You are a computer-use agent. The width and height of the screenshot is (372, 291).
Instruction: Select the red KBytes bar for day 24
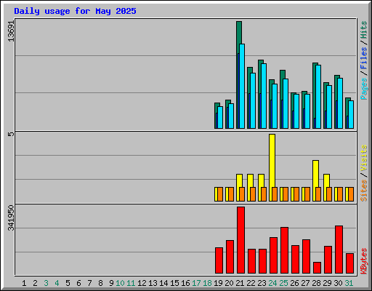tap(273, 255)
